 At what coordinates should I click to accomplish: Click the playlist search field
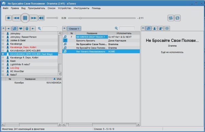tap(127, 28)
